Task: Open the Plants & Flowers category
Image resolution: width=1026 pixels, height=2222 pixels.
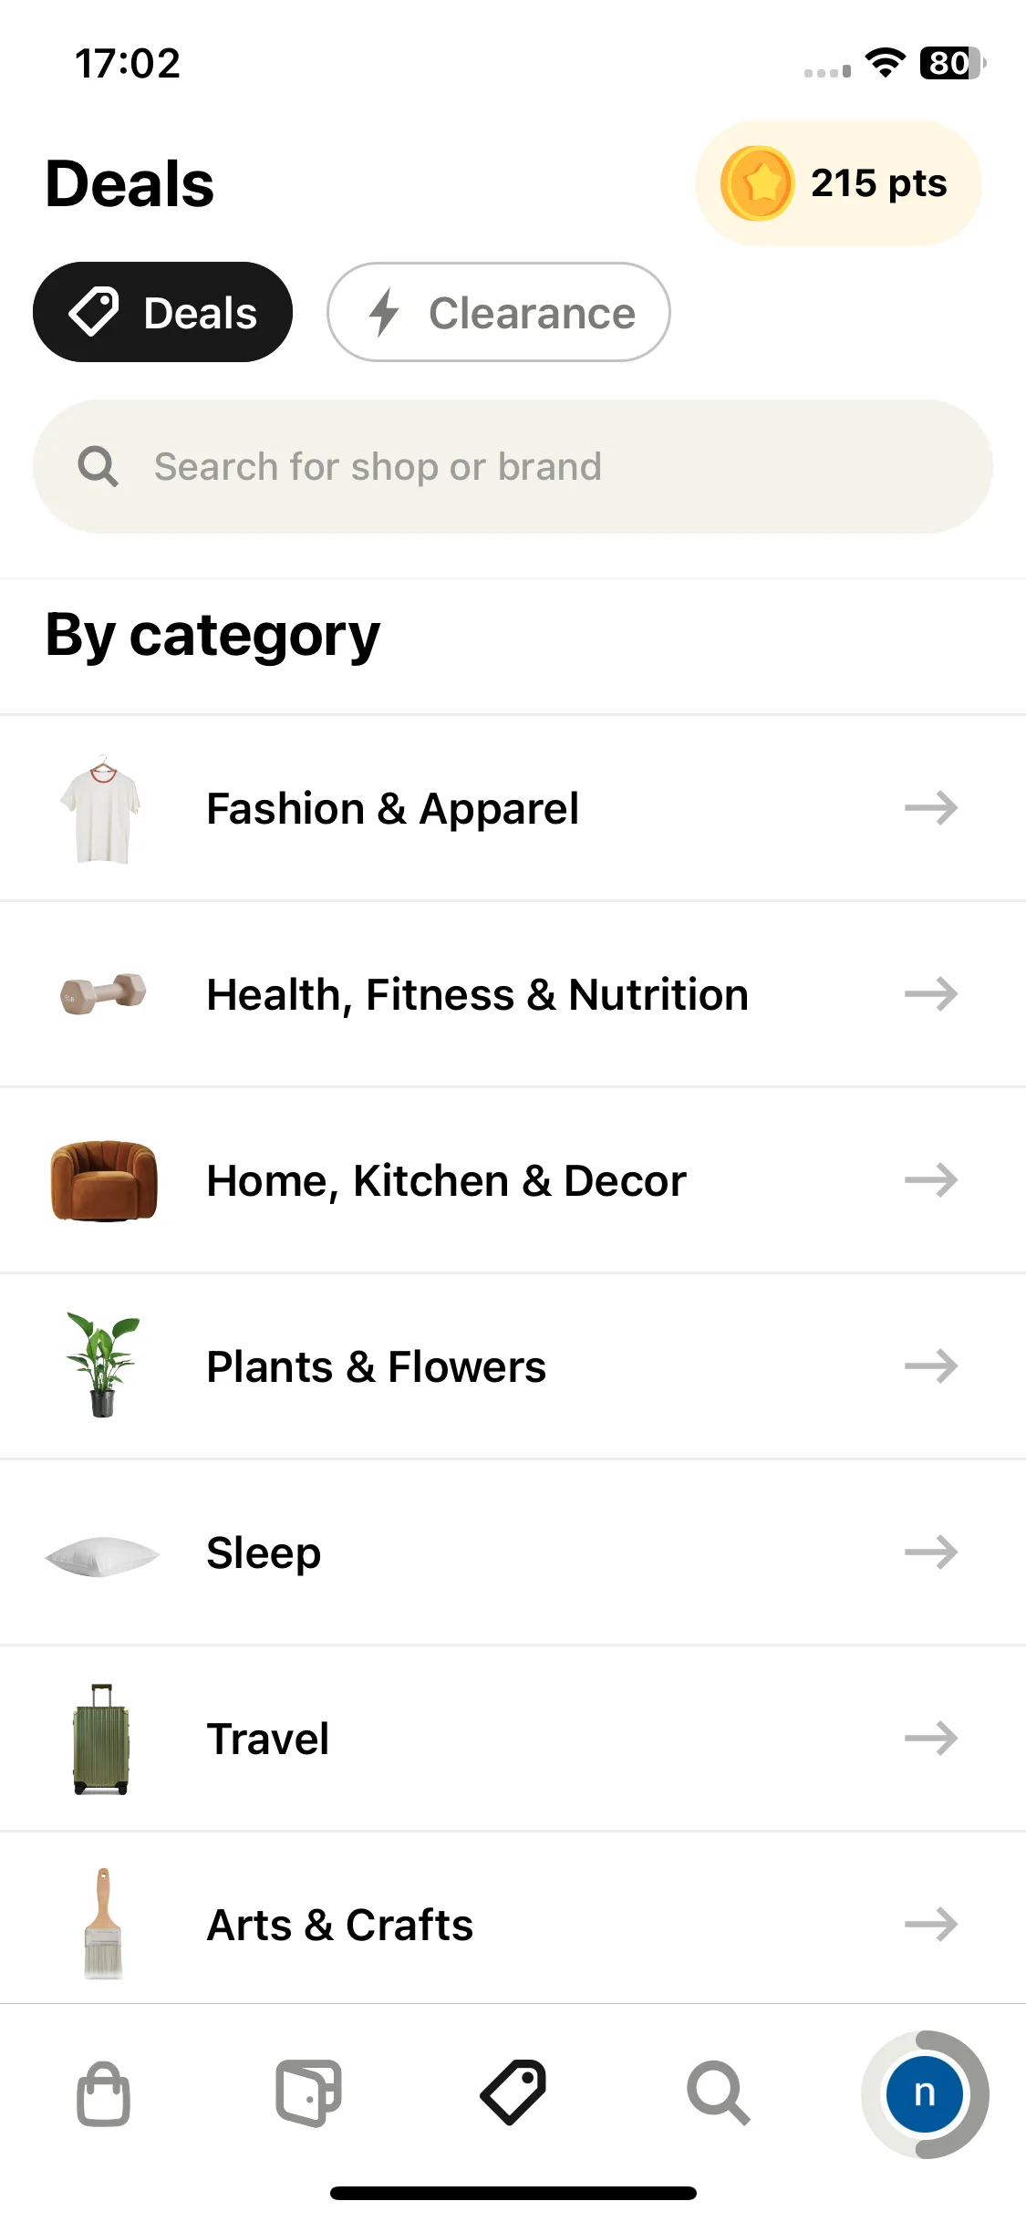Action: tap(513, 1366)
